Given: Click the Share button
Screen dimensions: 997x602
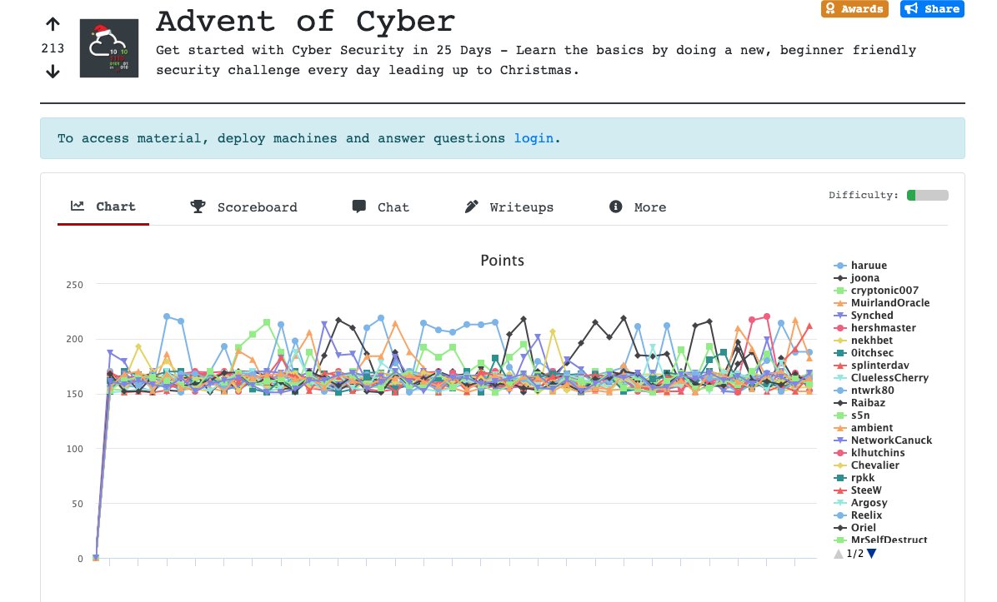Looking at the screenshot, I should point(932,9).
